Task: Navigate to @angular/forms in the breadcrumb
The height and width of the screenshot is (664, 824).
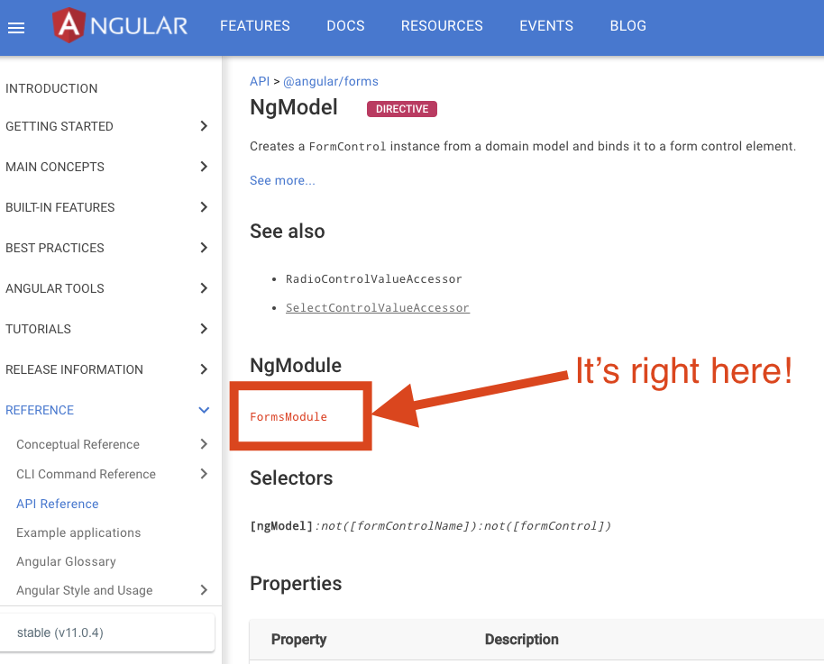Action: (330, 81)
